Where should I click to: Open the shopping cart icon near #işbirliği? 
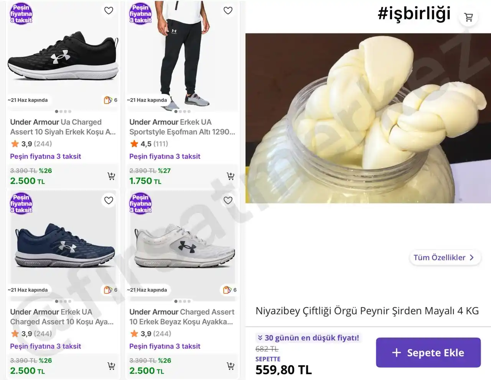click(x=468, y=17)
